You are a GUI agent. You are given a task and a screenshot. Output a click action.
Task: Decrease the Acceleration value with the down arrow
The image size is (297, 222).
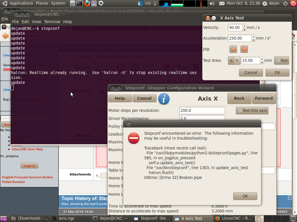[253, 40]
